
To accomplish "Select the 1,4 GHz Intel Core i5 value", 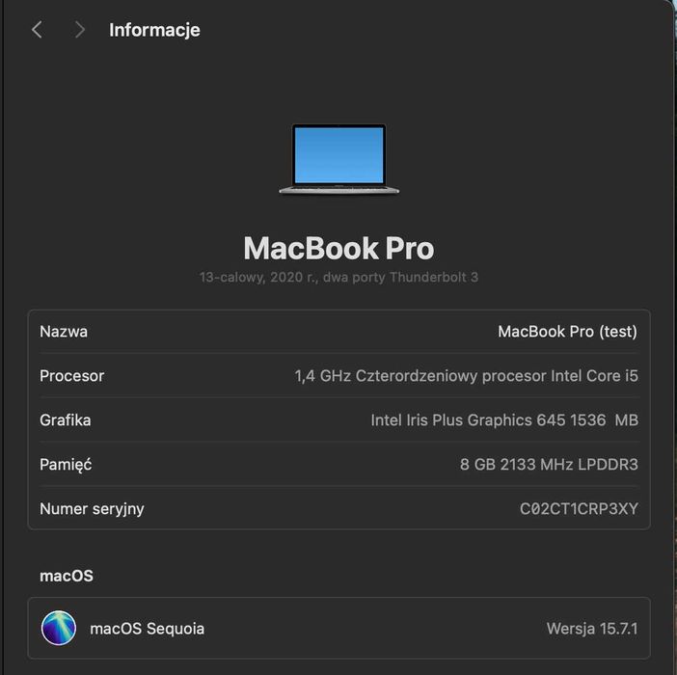I will pyautogui.click(x=467, y=376).
